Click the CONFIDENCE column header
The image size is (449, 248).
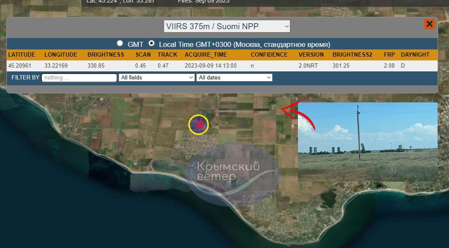(x=269, y=55)
